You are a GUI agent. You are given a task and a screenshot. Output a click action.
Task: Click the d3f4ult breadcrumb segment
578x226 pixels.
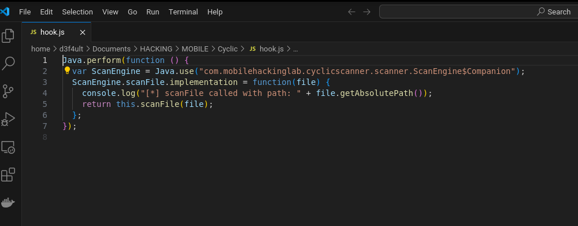(x=71, y=49)
